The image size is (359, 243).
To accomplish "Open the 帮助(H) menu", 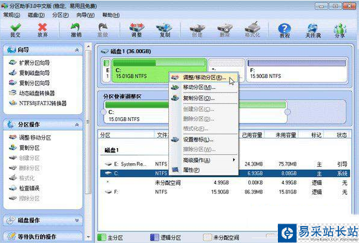I will [x=111, y=15].
